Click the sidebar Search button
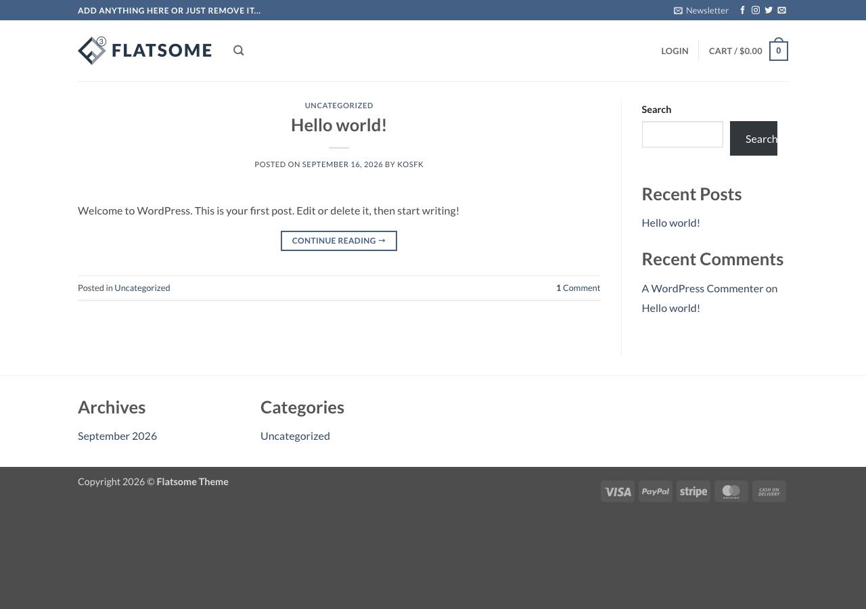Viewport: 866px width, 609px height. (754, 138)
